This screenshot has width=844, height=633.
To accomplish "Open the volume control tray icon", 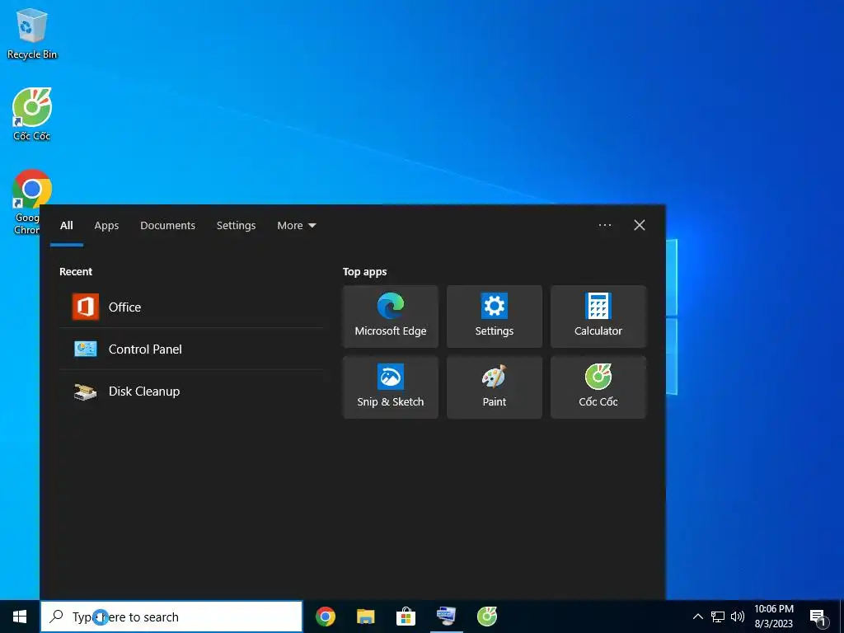I will [x=738, y=617].
